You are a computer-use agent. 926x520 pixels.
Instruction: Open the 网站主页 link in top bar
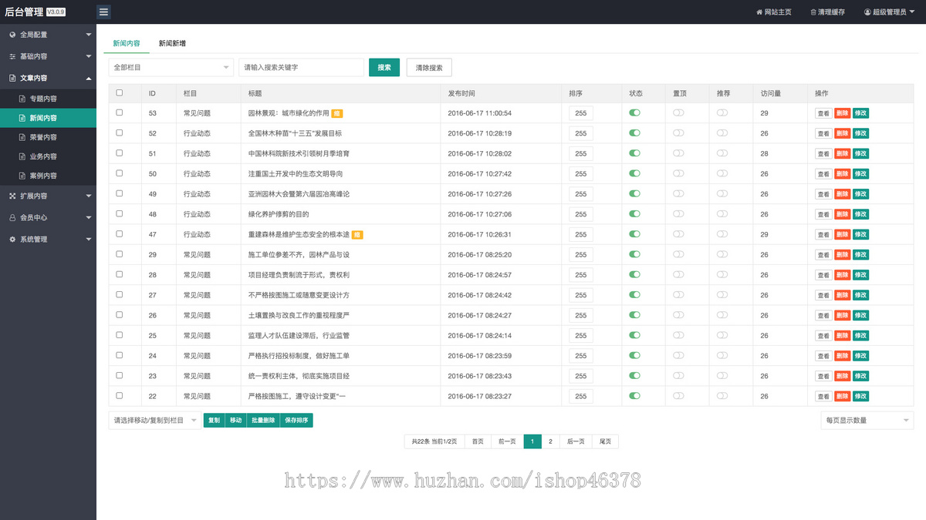773,12
